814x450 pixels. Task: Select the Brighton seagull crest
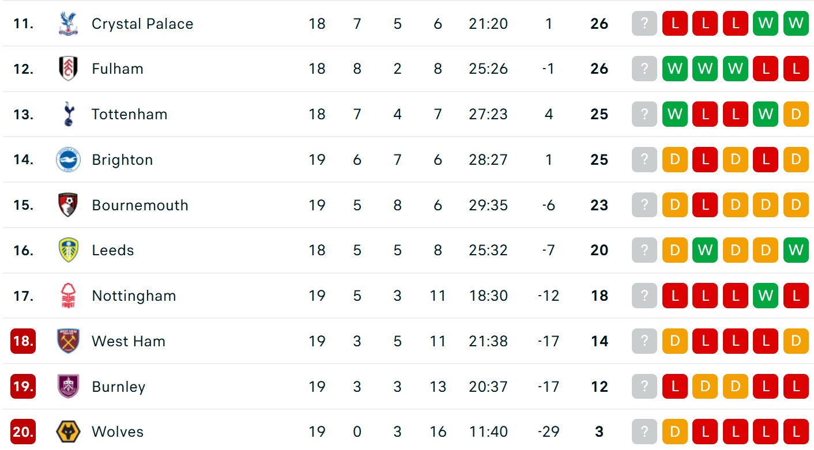click(68, 160)
